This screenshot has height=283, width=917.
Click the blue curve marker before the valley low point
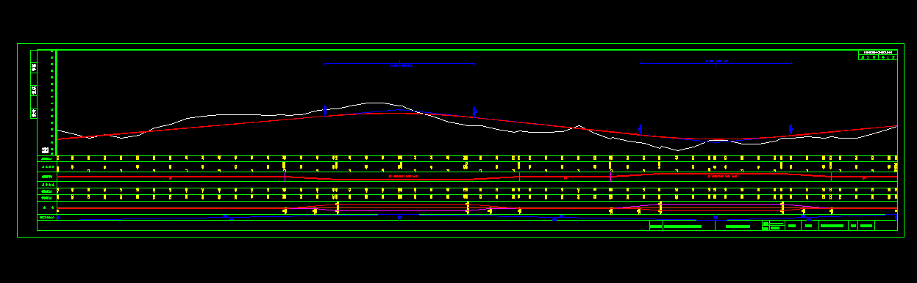641,129
